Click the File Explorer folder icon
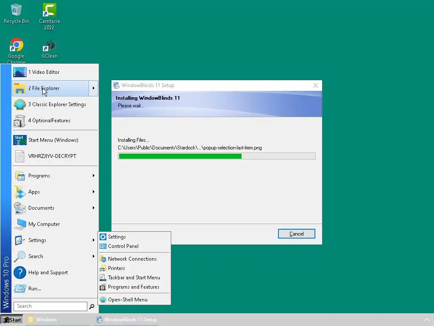The width and height of the screenshot is (434, 326). click(x=20, y=88)
